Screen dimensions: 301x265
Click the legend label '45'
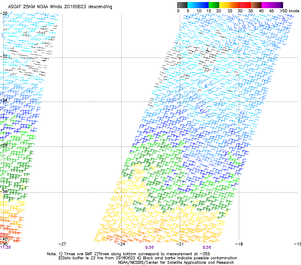coord(271,11)
